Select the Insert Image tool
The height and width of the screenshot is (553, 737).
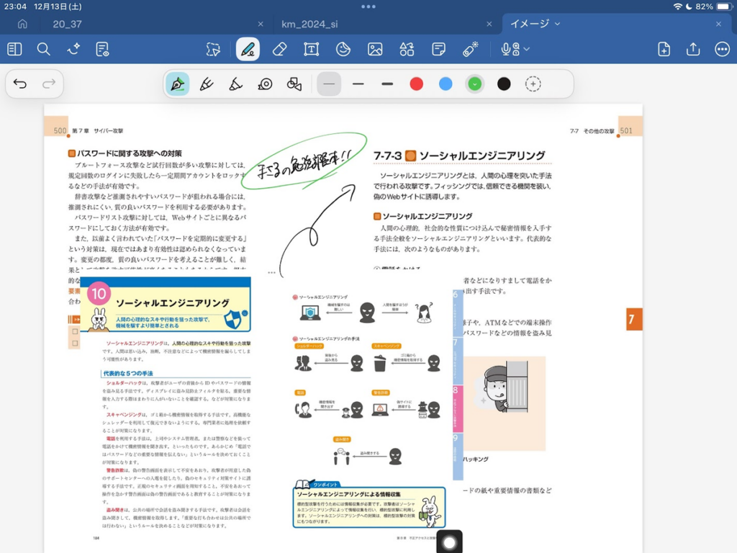click(375, 49)
